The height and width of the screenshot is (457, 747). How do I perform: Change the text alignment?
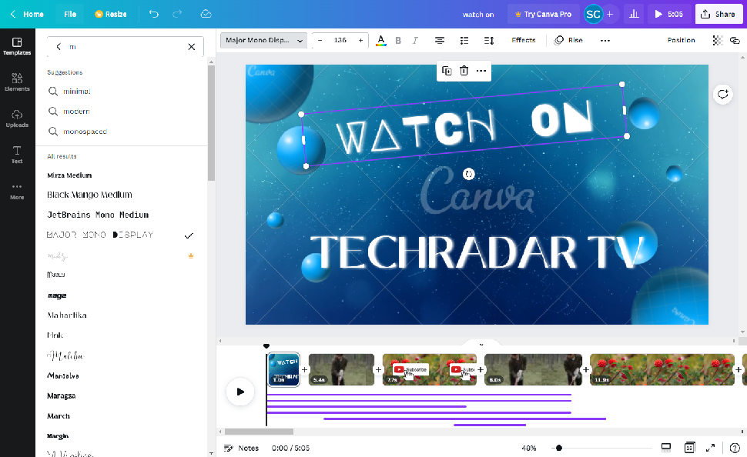coord(440,41)
